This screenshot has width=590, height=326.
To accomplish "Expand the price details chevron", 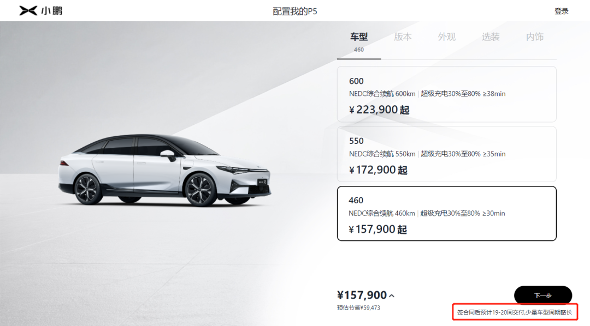I will (x=392, y=296).
